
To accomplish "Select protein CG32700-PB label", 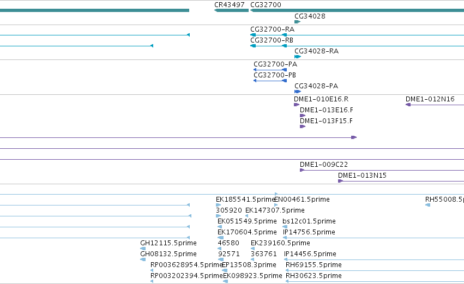I will point(275,75).
